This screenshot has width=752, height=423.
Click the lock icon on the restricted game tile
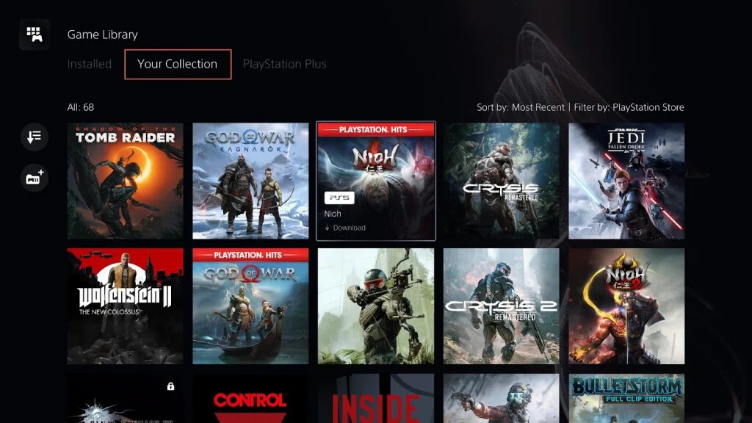point(170,385)
